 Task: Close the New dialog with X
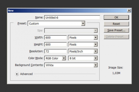pyautogui.click(x=129, y=11)
